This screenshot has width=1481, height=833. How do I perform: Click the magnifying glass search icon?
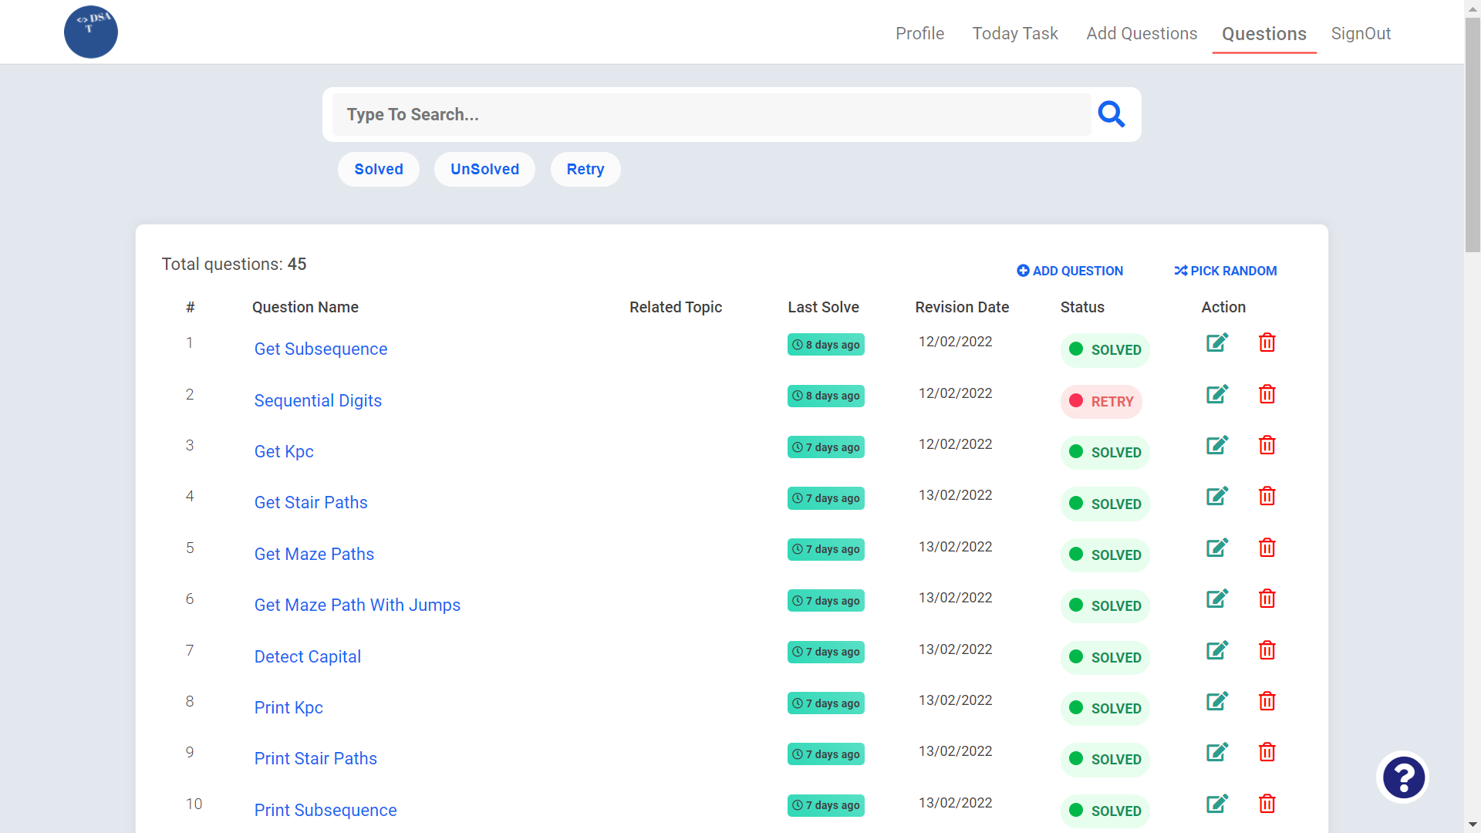coord(1111,114)
